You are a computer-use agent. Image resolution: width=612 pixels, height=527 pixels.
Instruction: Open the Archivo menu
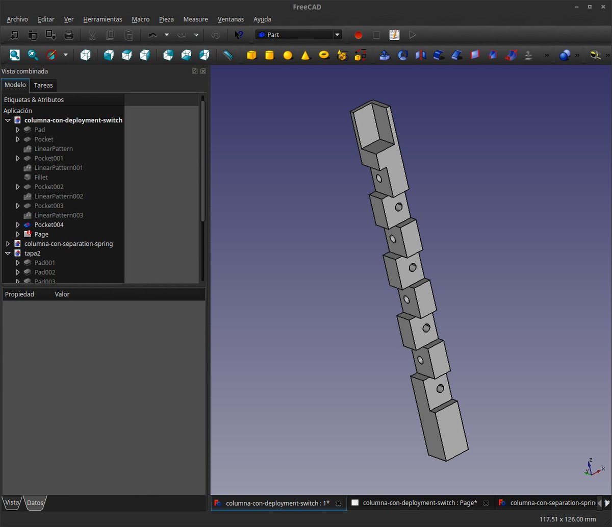pos(17,19)
